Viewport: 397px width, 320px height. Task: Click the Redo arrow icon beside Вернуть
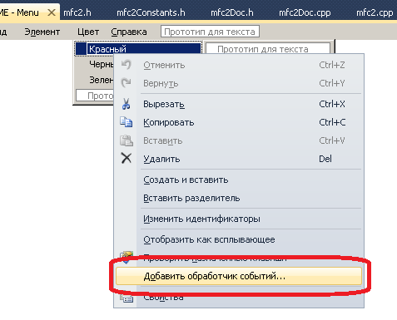(127, 83)
